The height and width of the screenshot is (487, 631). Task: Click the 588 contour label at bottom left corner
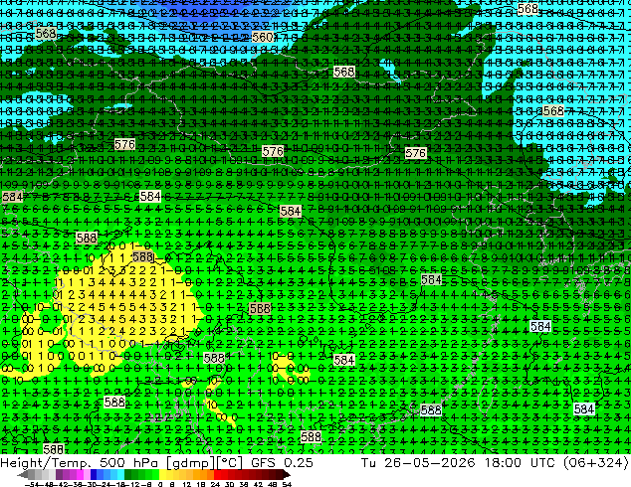pyautogui.click(x=54, y=449)
